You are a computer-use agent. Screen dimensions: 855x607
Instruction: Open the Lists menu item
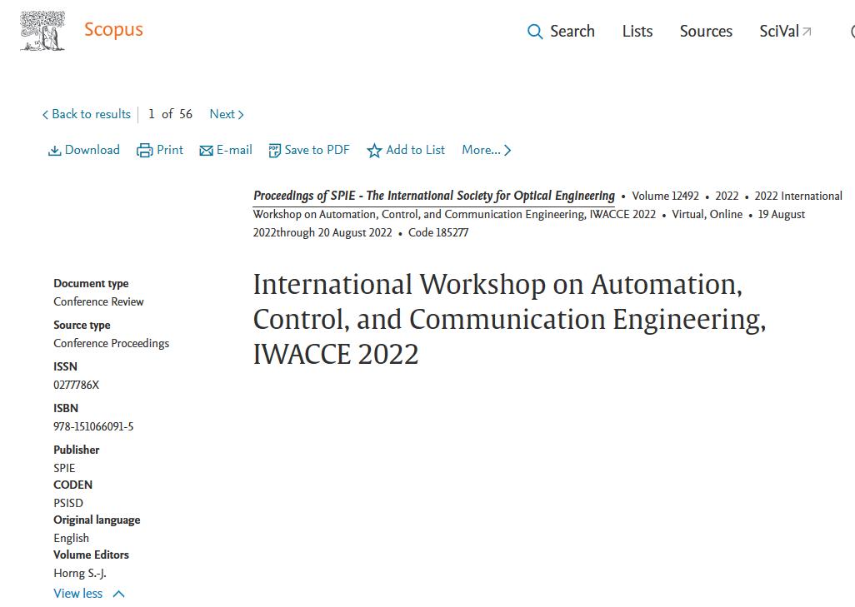point(637,32)
